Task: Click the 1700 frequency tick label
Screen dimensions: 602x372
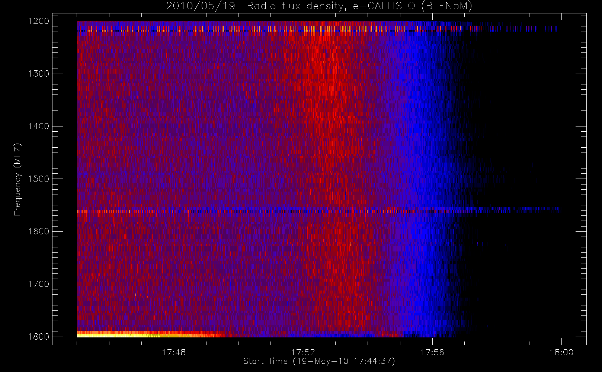Action: point(39,284)
